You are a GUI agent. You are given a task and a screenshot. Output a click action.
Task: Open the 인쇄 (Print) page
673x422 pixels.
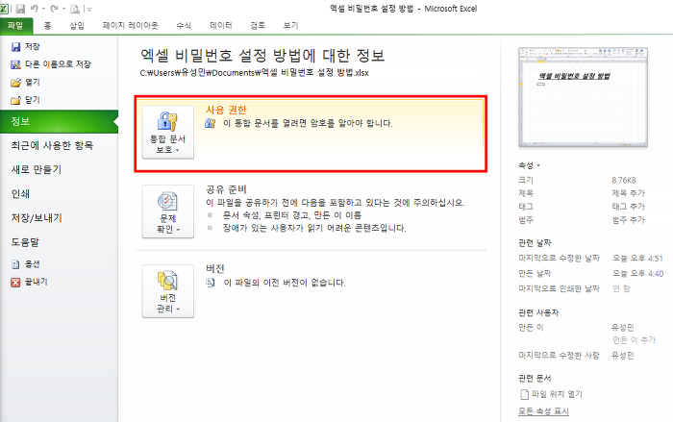tap(20, 194)
